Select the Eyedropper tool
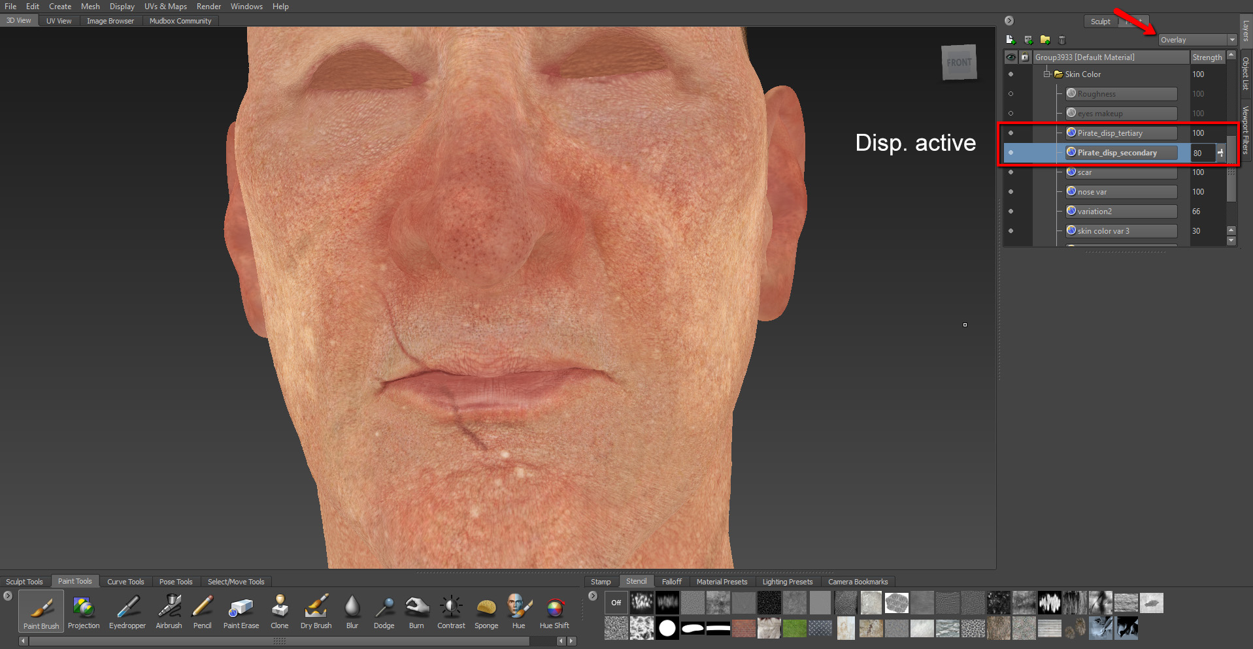Viewport: 1253px width, 649px height. [x=127, y=612]
